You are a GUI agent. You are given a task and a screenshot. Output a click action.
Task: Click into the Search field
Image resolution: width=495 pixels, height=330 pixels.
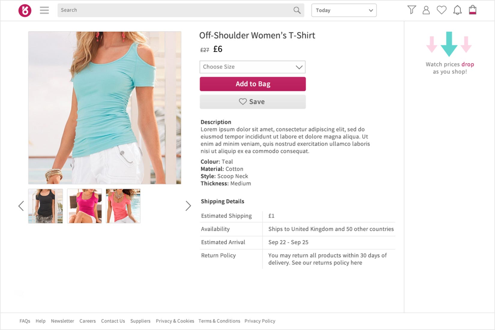(174, 10)
